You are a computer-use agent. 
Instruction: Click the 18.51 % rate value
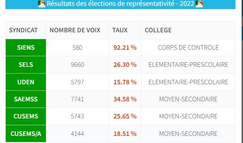point(125,134)
